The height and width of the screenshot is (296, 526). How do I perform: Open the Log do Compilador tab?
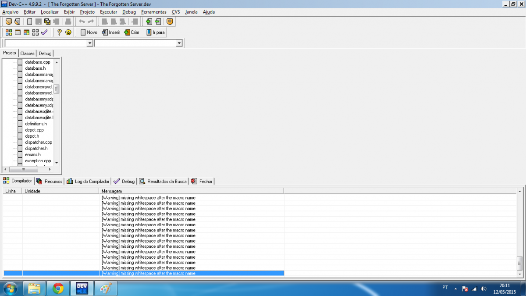click(x=88, y=181)
